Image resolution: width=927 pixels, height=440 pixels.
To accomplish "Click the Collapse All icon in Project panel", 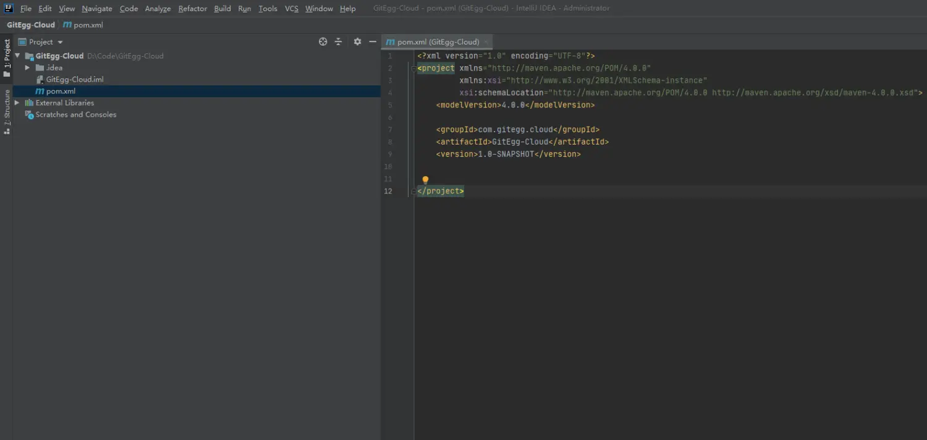I will [x=338, y=42].
